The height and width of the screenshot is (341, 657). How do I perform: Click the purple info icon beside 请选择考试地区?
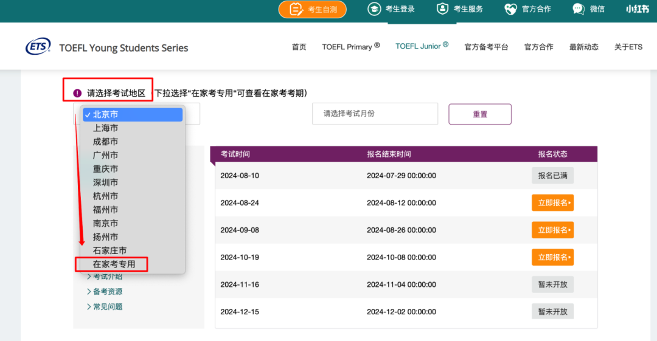[77, 93]
